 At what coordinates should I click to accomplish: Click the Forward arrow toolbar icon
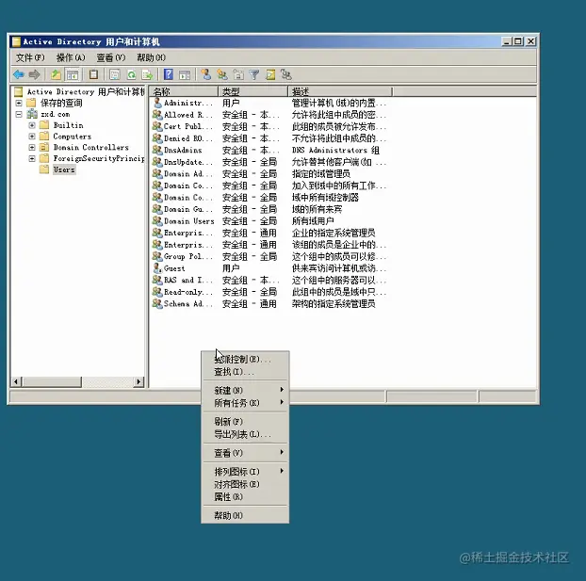(x=34, y=74)
